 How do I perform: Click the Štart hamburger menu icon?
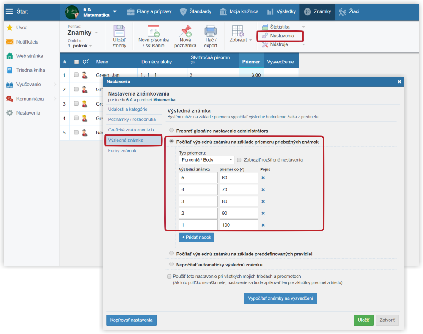point(9,11)
